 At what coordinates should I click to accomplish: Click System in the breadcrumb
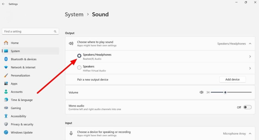74,14
